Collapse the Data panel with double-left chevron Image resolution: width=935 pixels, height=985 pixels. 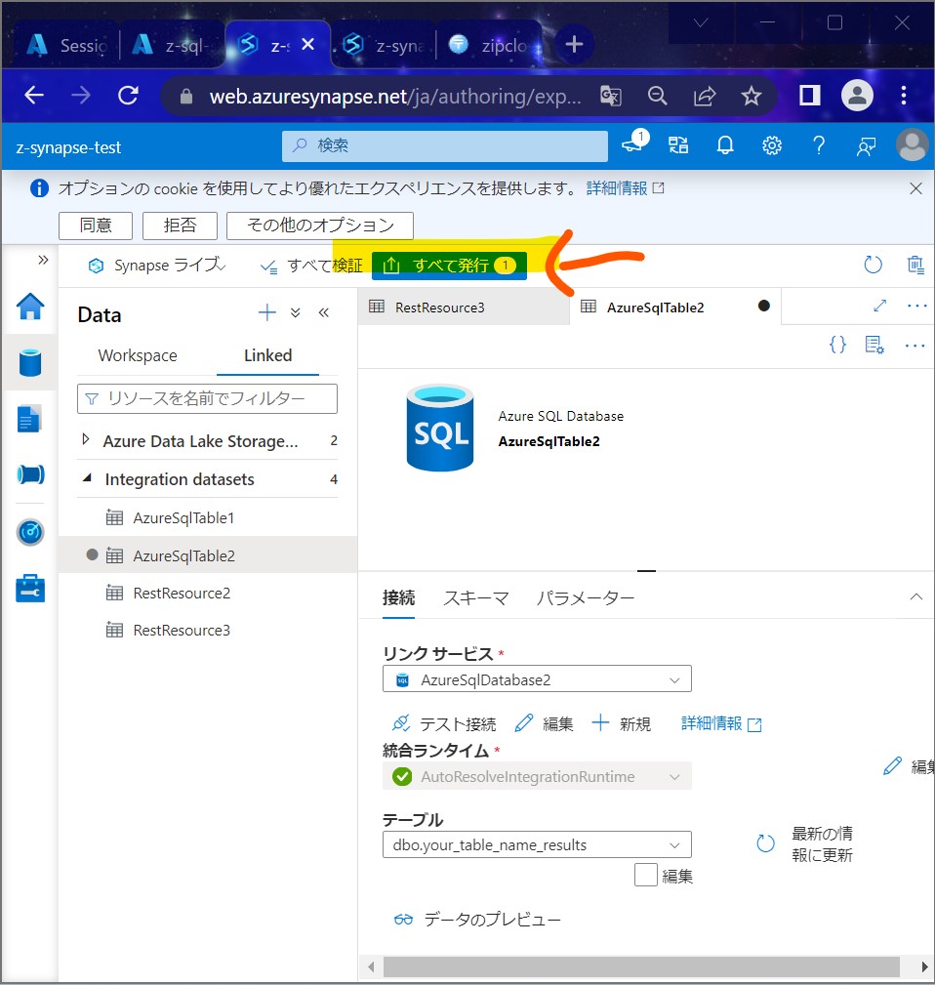point(323,312)
